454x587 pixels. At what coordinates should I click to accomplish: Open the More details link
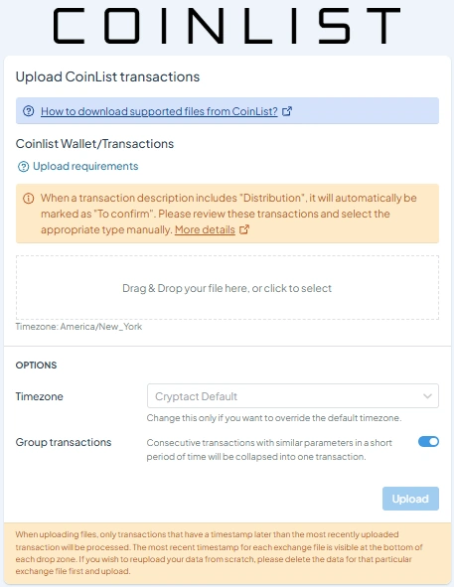coord(205,229)
